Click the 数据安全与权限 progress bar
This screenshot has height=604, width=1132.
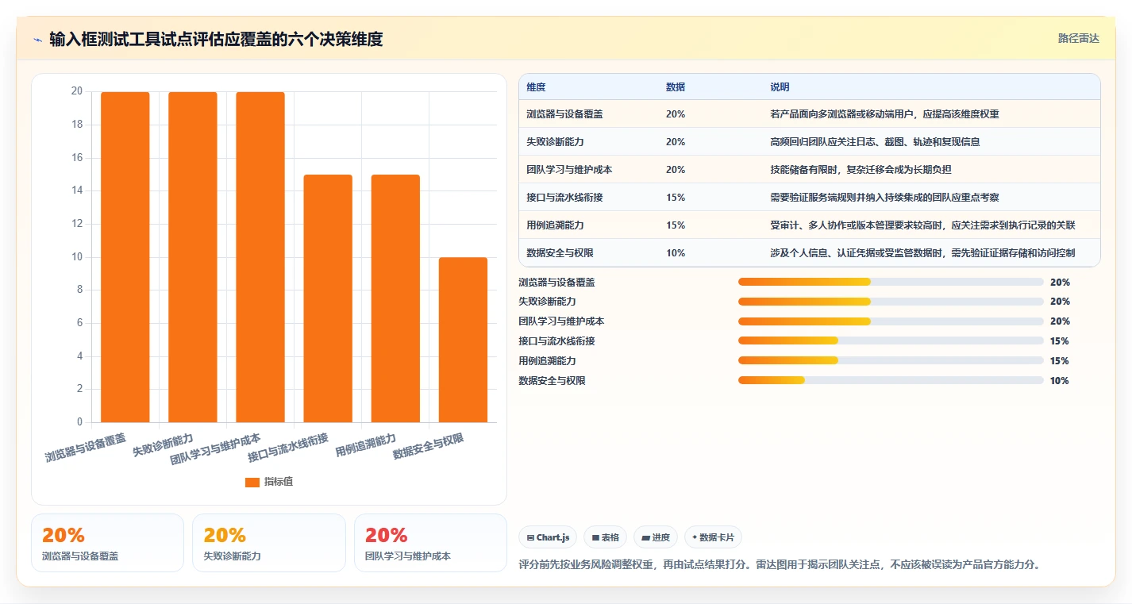pyautogui.click(x=891, y=381)
